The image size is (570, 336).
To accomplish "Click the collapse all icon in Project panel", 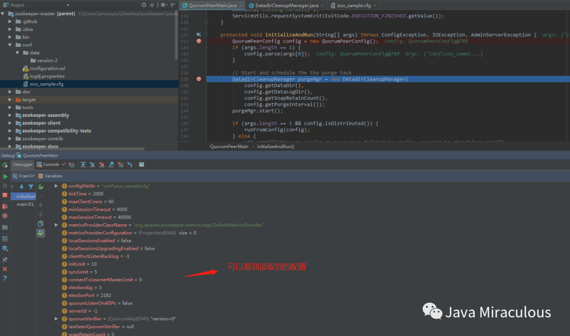I will tap(152, 5).
